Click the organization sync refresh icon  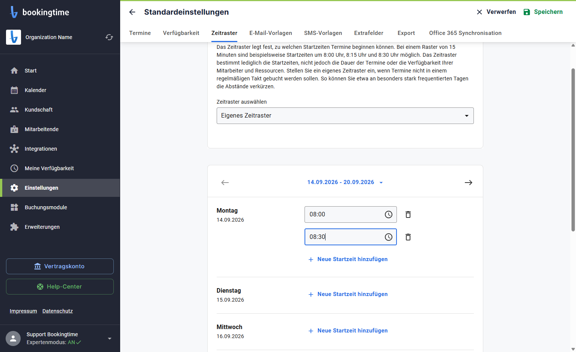[x=109, y=37]
